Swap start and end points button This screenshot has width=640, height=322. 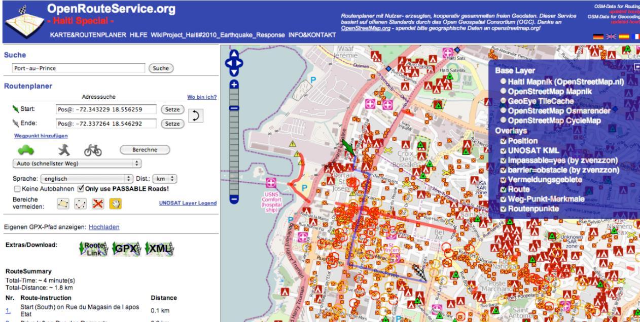click(195, 115)
